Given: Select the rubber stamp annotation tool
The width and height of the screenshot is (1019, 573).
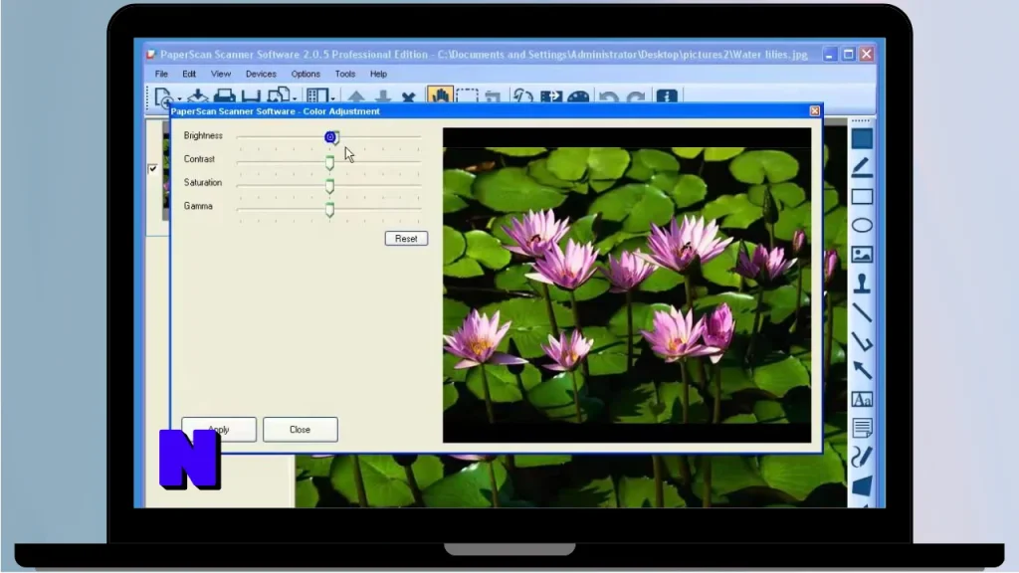Looking at the screenshot, I should (x=862, y=283).
